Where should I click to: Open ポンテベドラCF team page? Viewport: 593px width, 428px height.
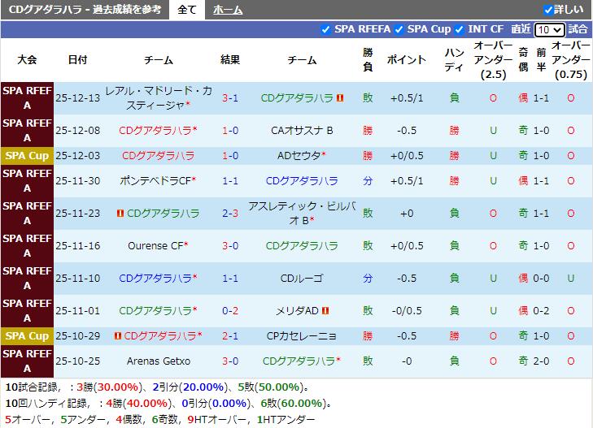pos(155,180)
